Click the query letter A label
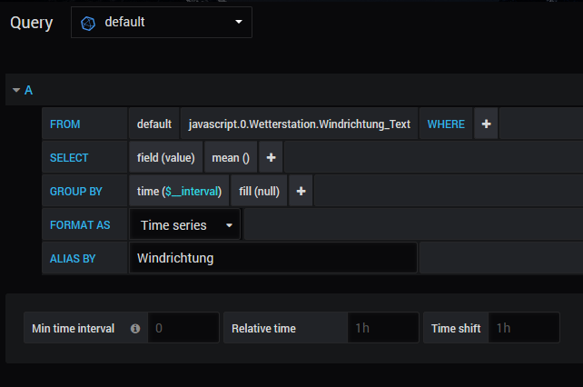The height and width of the screenshot is (387, 583). [29, 90]
